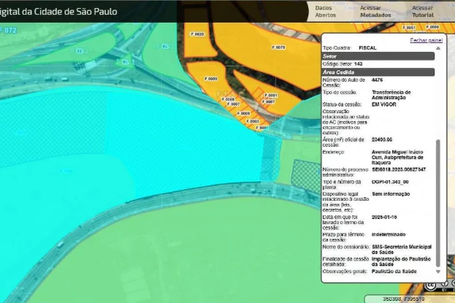
Task: Select the SMS-Secretaria Municipal de Saúde text
Action: click(402, 250)
